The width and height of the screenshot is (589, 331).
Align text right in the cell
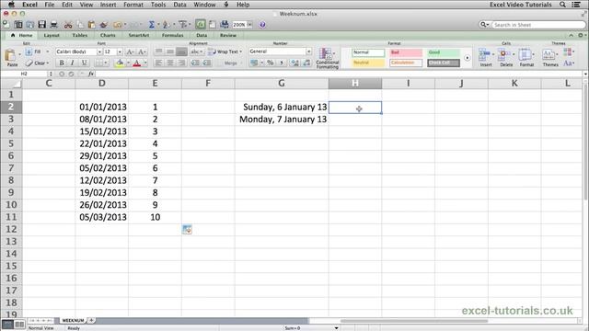click(181, 63)
